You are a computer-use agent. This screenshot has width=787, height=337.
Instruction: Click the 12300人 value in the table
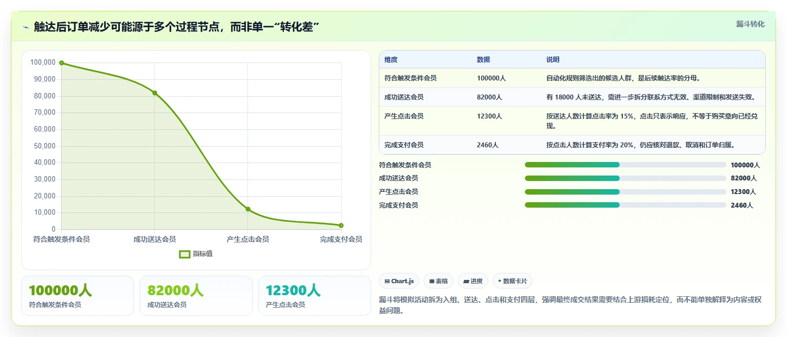(x=489, y=116)
